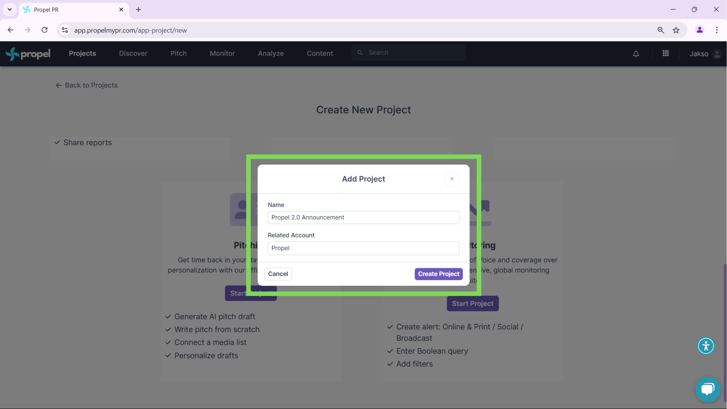Open the live chat bubble
Image resolution: width=727 pixels, height=409 pixels.
point(708,389)
